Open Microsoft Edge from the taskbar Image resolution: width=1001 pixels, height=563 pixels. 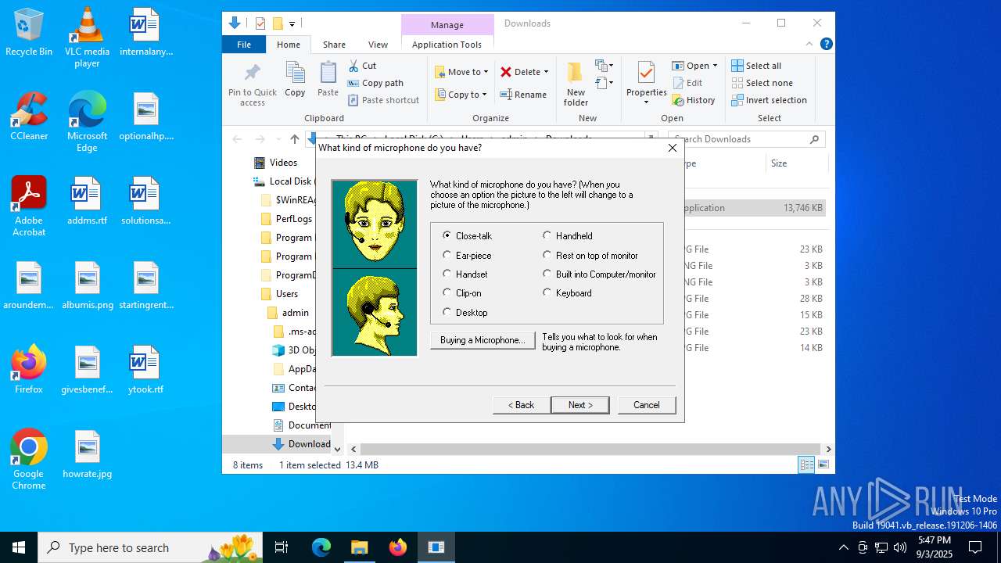(321, 547)
